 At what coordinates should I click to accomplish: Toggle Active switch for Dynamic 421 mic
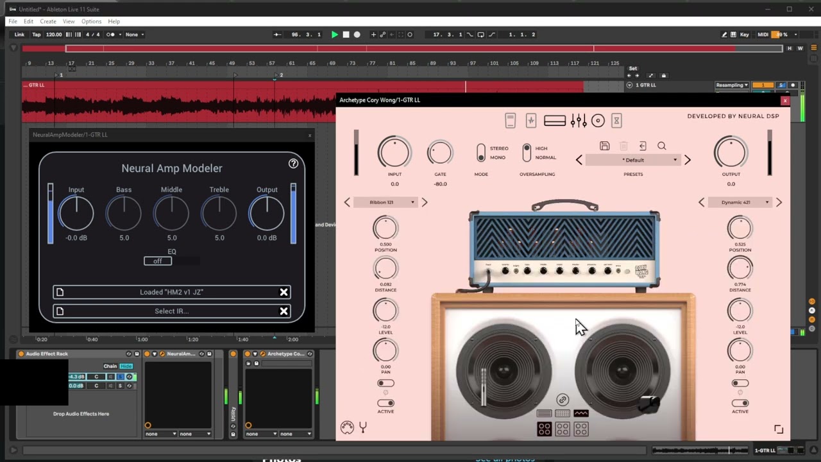pyautogui.click(x=740, y=403)
